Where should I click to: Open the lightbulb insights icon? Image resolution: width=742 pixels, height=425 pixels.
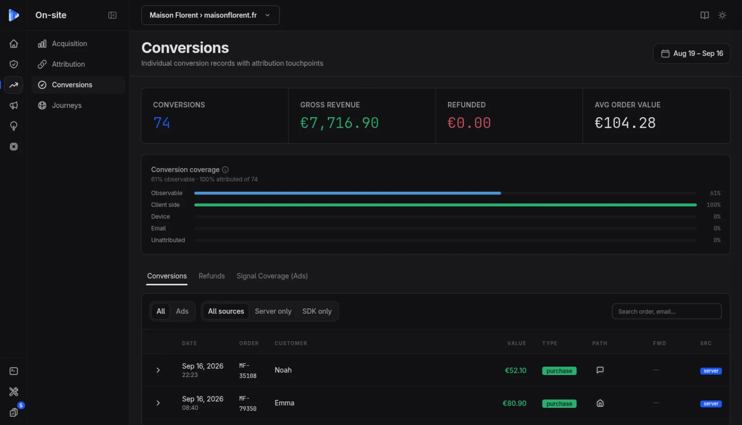point(13,126)
